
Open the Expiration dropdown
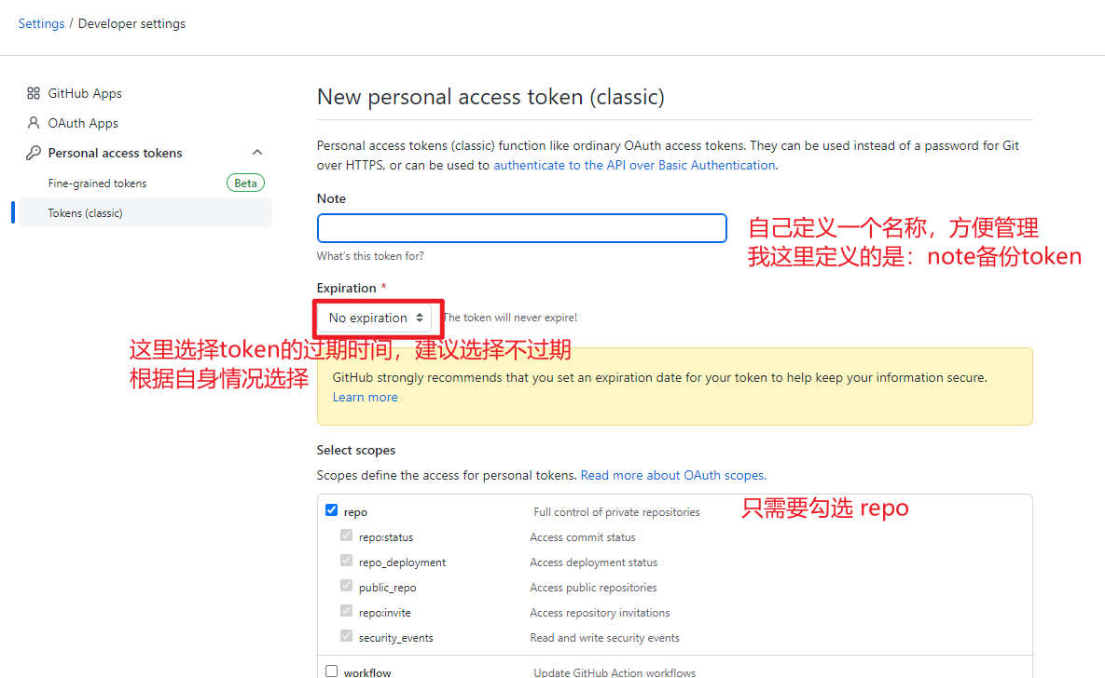(x=374, y=318)
